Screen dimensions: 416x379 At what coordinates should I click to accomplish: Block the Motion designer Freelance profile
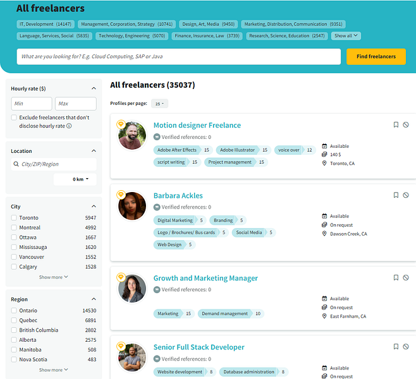(406, 124)
